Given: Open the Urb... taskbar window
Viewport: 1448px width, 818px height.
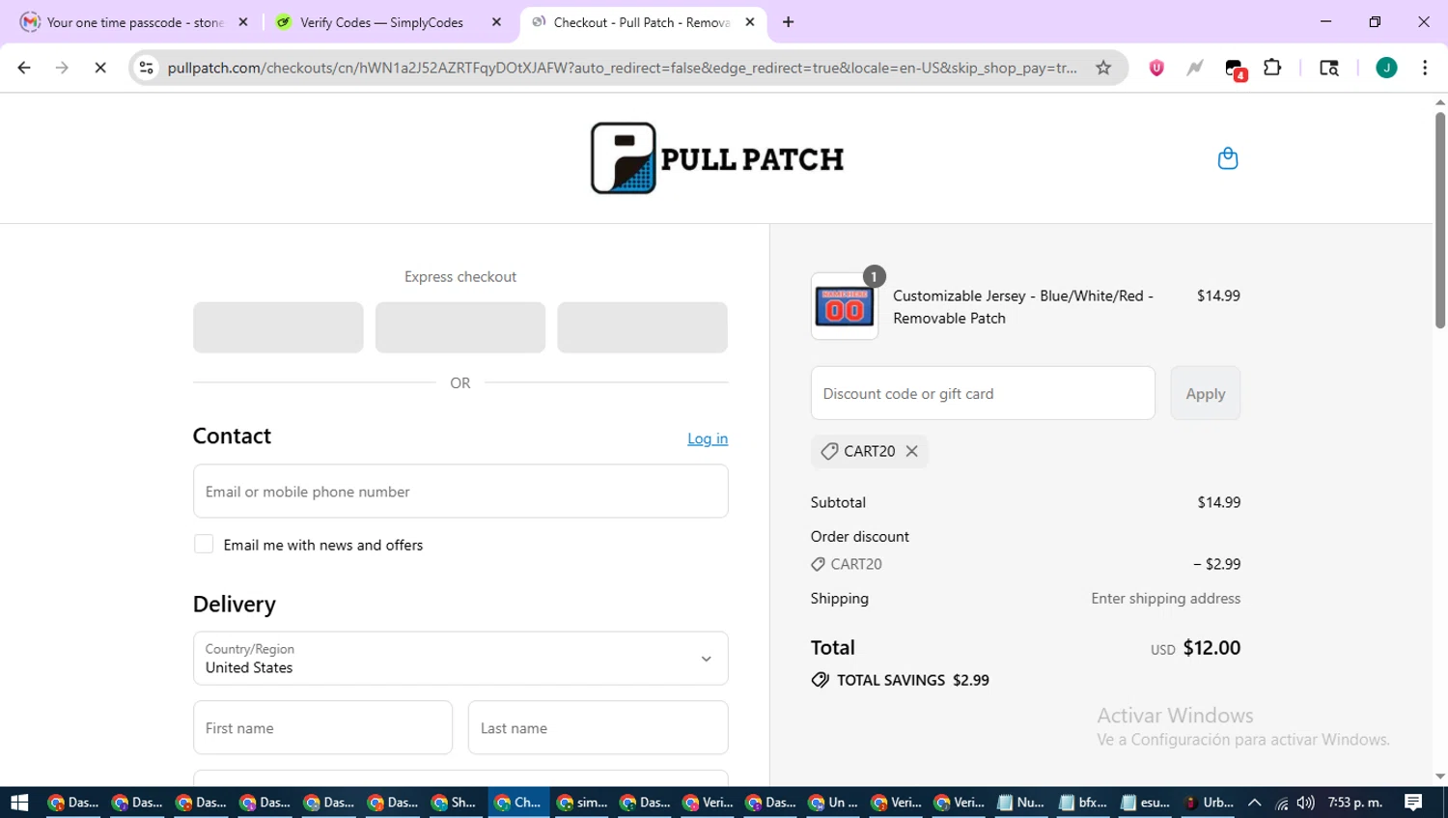Looking at the screenshot, I should click(x=1209, y=803).
